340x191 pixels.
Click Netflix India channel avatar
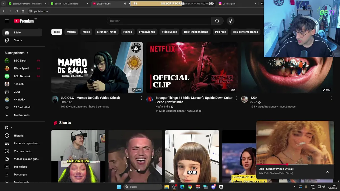pyautogui.click(x=150, y=99)
